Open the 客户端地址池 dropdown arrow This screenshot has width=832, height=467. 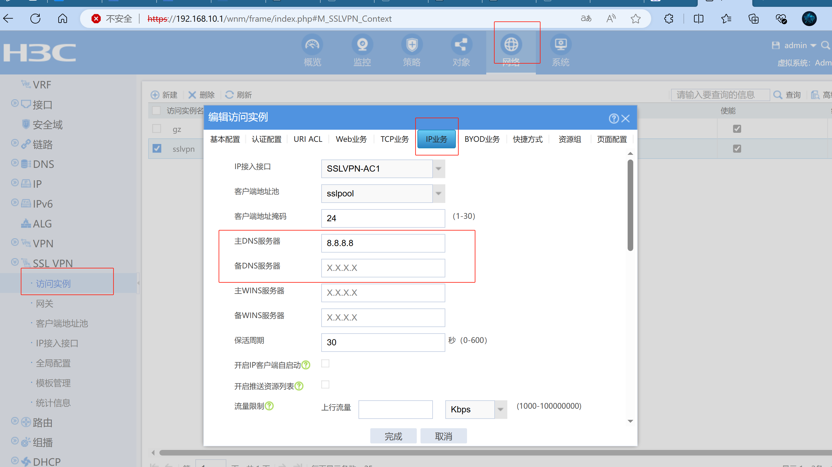pos(438,194)
